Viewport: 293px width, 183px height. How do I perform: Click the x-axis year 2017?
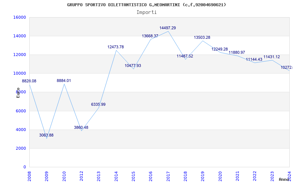pyautogui.click(x=168, y=176)
